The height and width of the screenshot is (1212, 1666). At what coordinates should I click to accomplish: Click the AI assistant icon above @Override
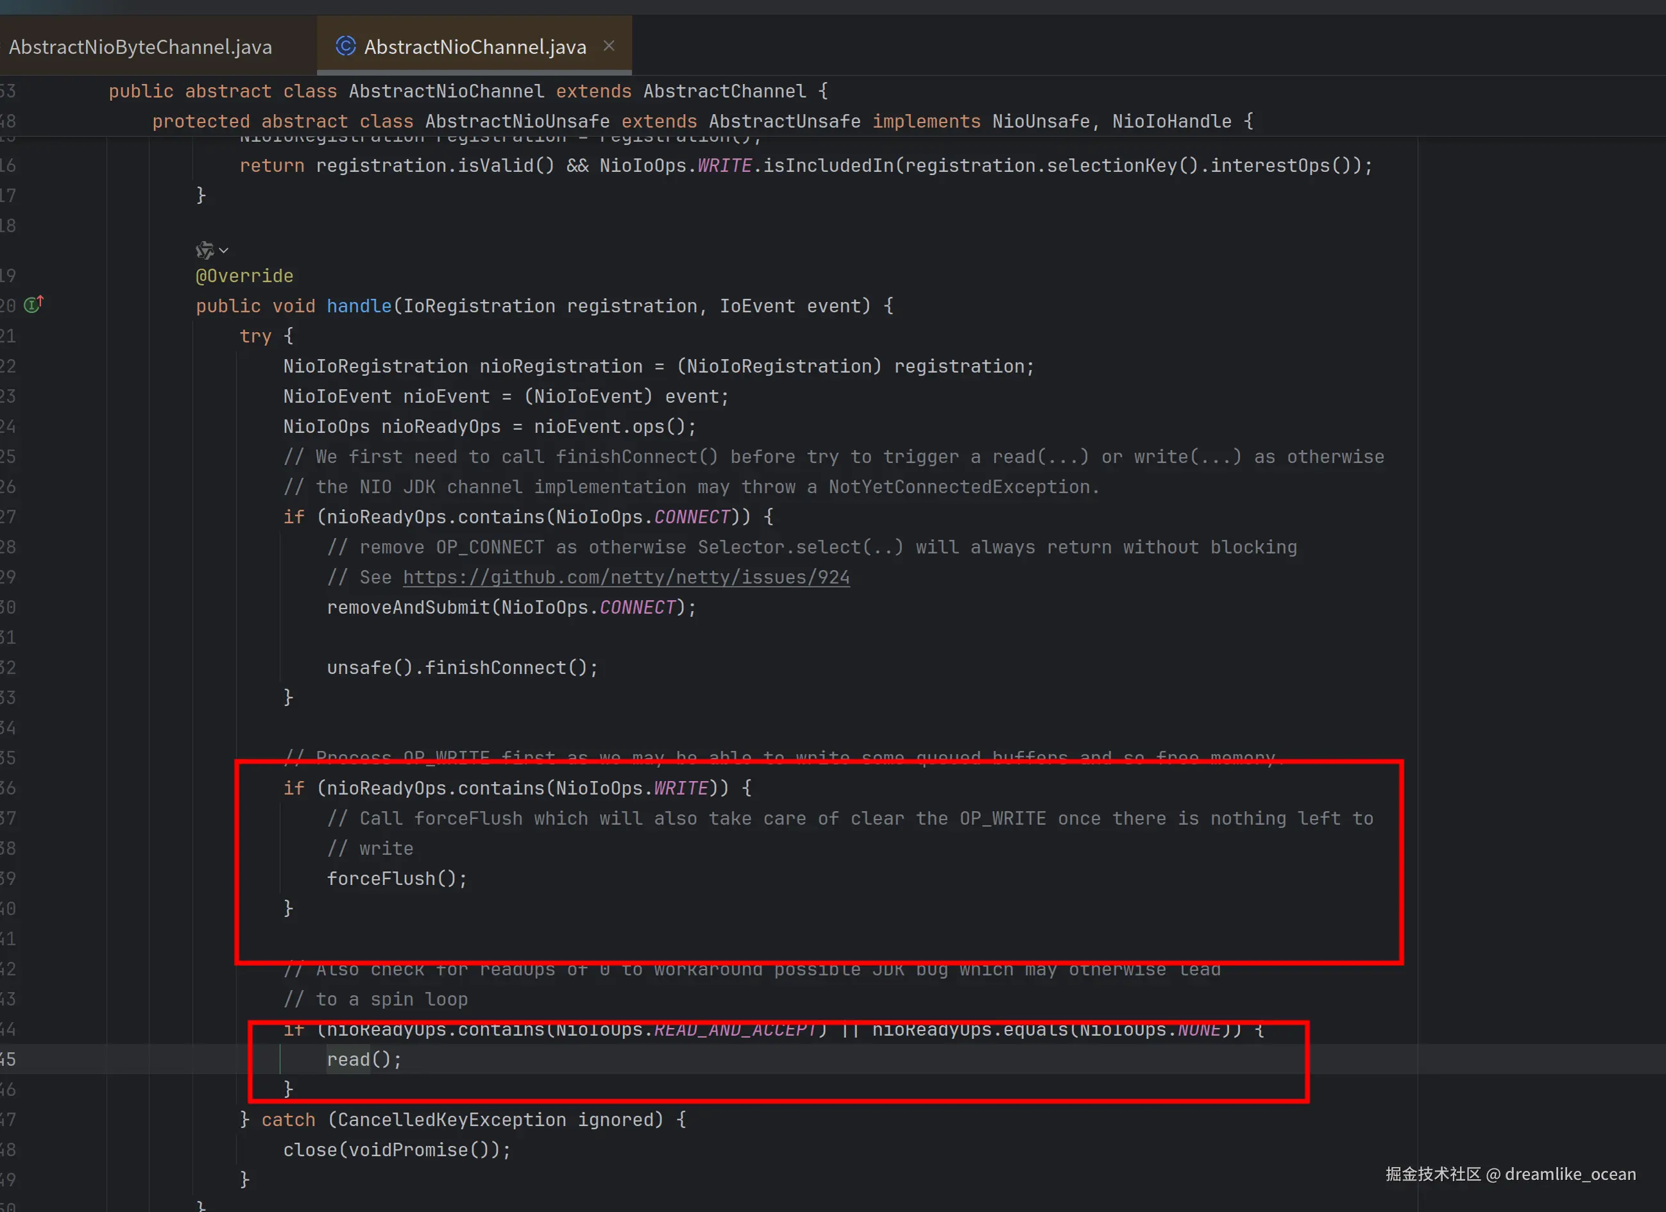204,250
